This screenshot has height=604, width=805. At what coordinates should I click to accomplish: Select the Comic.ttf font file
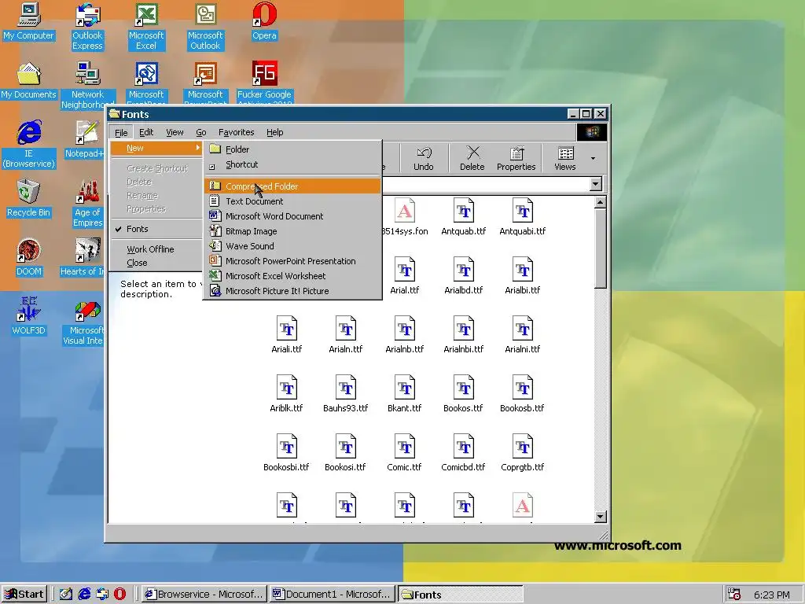click(405, 454)
